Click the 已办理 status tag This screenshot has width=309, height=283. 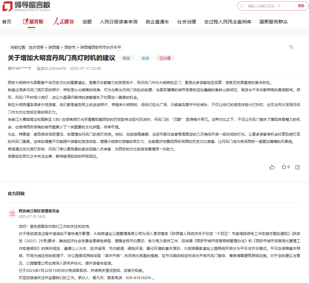tap(164, 58)
